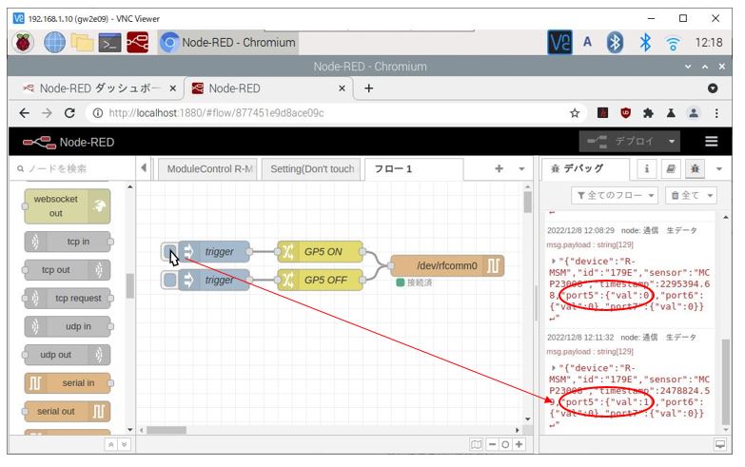Toggle the navigator map icon in canvas footer
The width and height of the screenshot is (745, 467).
click(x=476, y=444)
